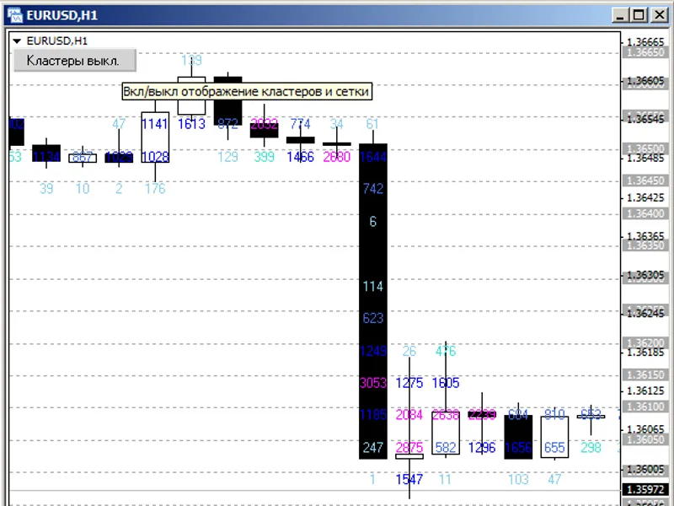Click the cluster value 3053
This screenshot has height=506, width=674.
coord(373,383)
